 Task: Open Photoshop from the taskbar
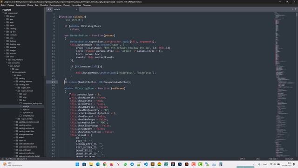tap(180, 164)
